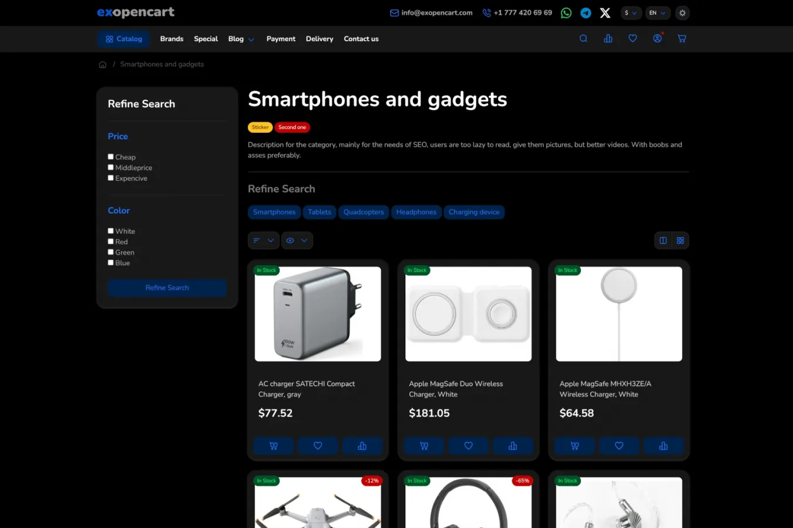Tick the Green color checkbox
Image resolution: width=793 pixels, height=528 pixels.
click(x=110, y=252)
